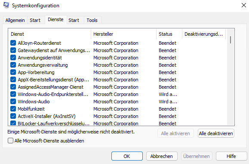This screenshot has width=249, height=164.
Task: Select the BitLocker-Laufwerkverschlüsselu… entry
Action: 53,124
